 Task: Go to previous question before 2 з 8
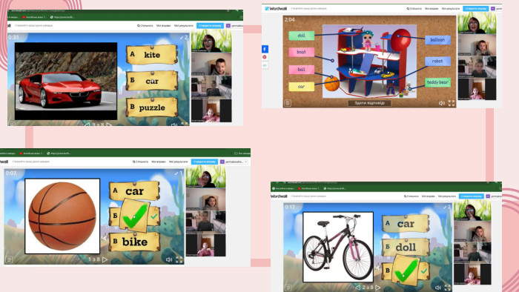point(357,288)
